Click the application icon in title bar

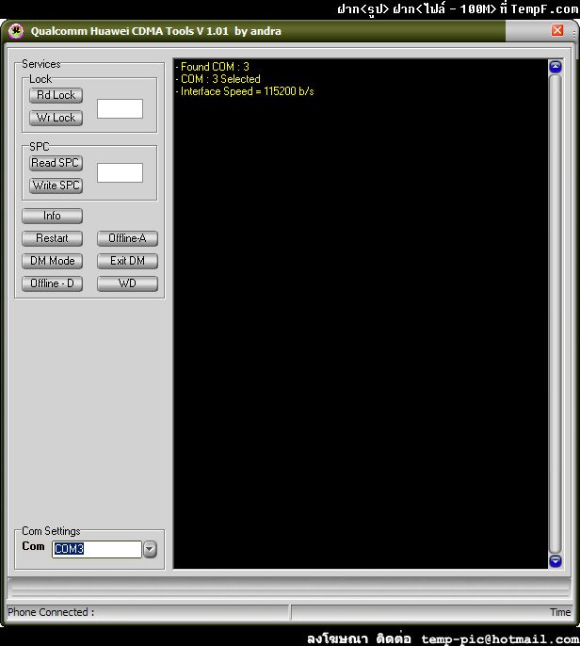16,31
